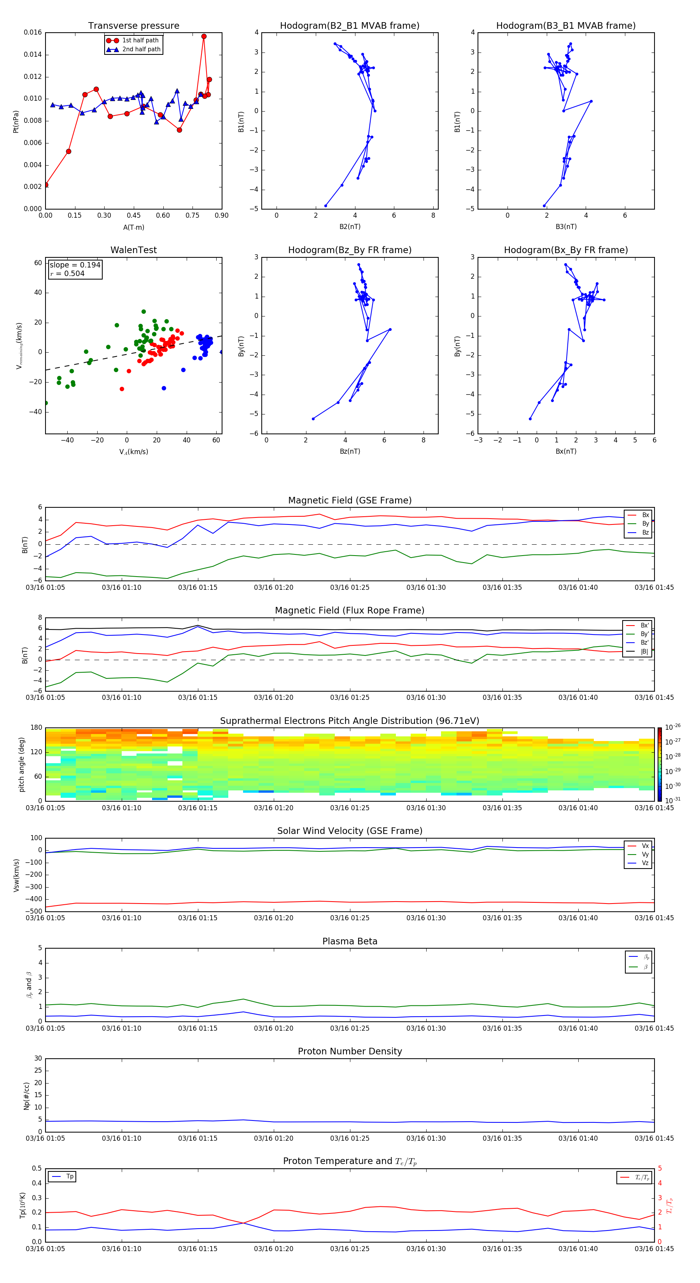
Task: Click the beta-p legend entry in Plasma Beta panel
Action: pyautogui.click(x=639, y=957)
